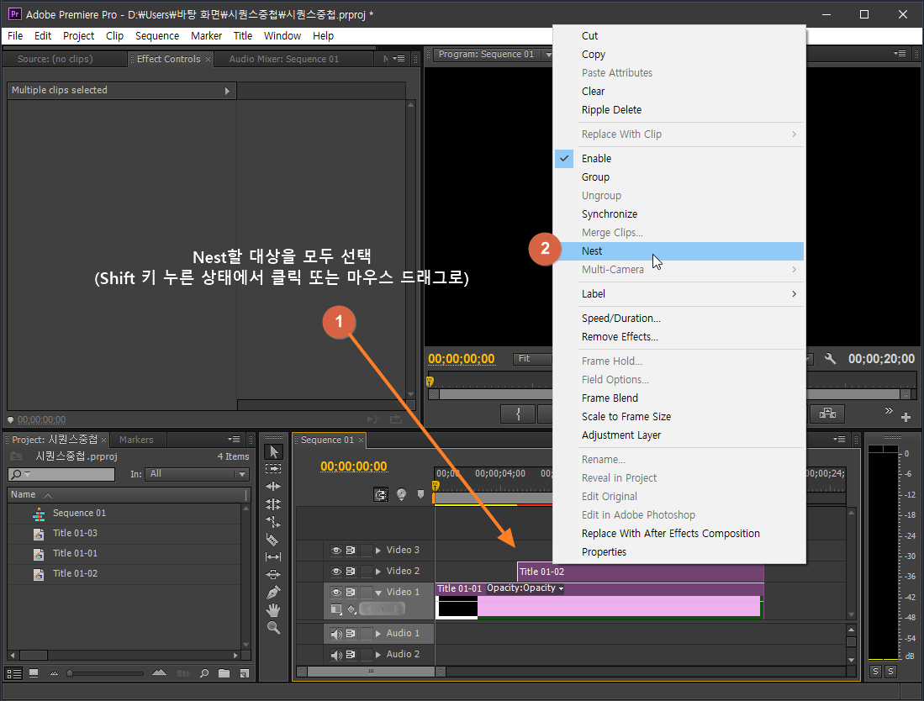Click Set Encore Chapter Marker icon
The height and width of the screenshot is (701, 924).
tap(401, 495)
